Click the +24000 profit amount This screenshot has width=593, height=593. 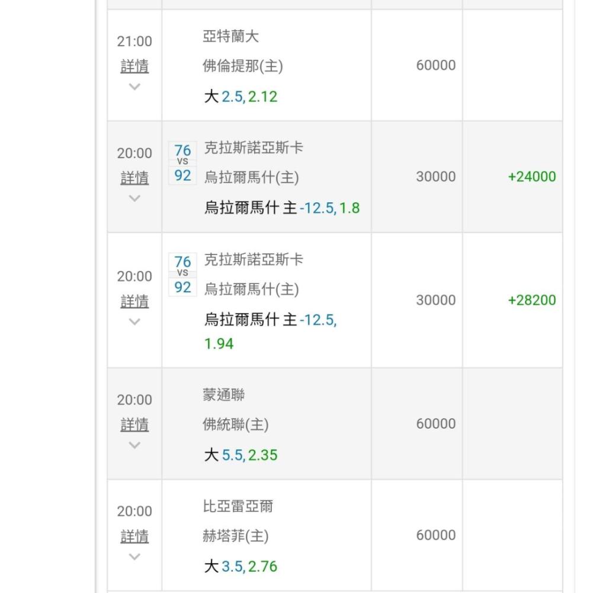(532, 177)
